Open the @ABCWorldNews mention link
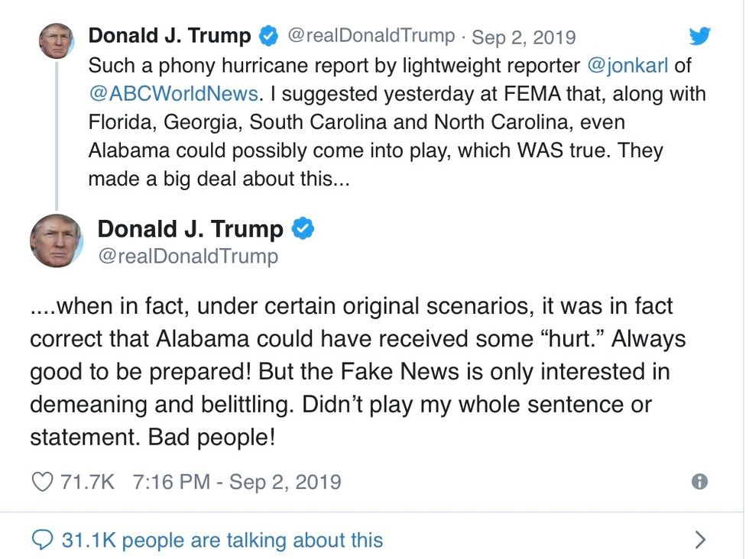749x559 pixels. coord(173,93)
